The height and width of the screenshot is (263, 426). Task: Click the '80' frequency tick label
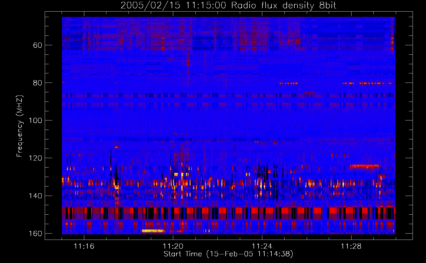tap(38, 83)
